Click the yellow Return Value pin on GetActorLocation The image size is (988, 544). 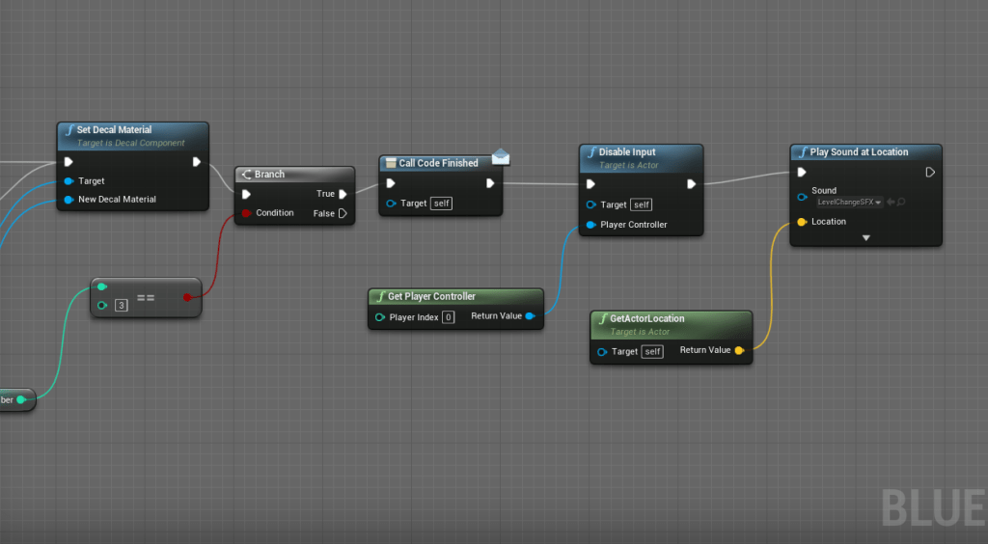(739, 350)
